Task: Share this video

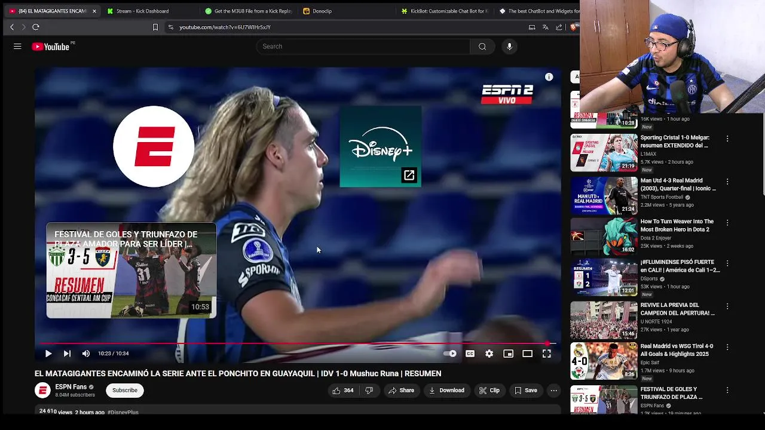Action: pyautogui.click(x=401, y=391)
